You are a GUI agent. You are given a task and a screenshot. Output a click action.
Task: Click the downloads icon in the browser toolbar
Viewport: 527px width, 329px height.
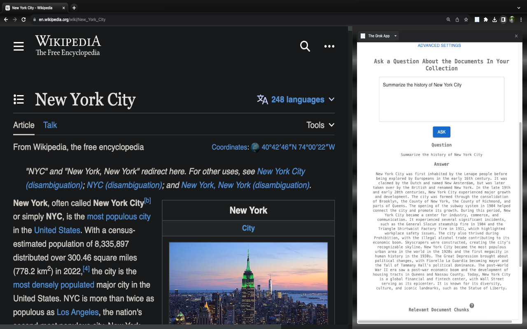494,19
